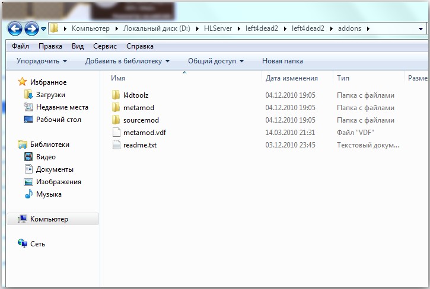Open Упорядочить dropdown
This screenshot has width=430, height=289.
click(x=42, y=61)
